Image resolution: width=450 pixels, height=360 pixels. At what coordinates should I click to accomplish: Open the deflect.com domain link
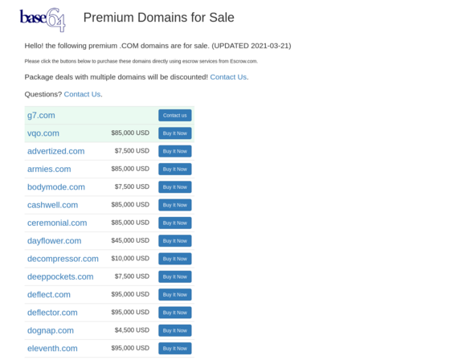click(49, 295)
